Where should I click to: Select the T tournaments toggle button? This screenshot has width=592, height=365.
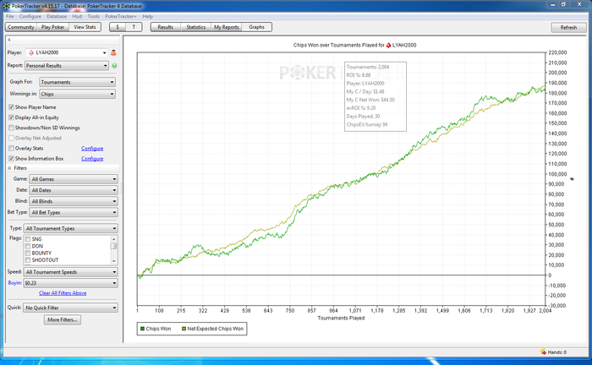(x=134, y=27)
